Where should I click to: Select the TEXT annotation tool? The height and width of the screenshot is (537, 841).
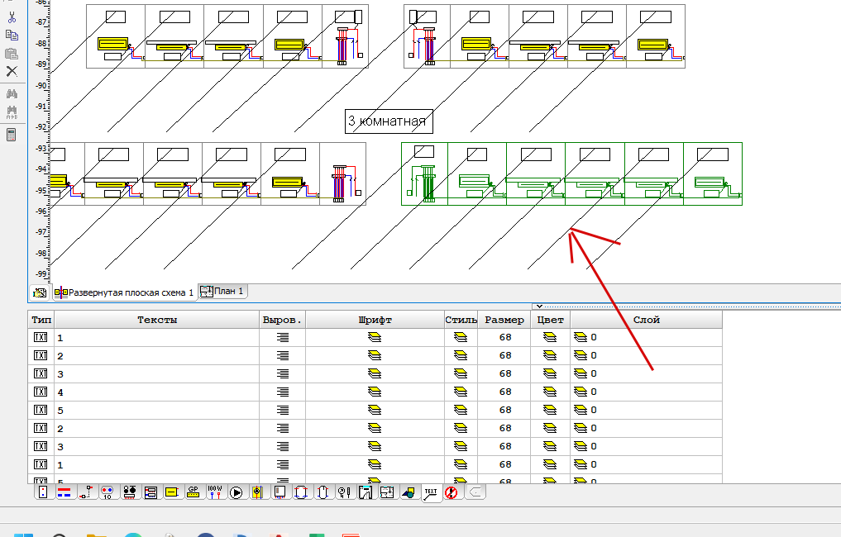tap(431, 493)
